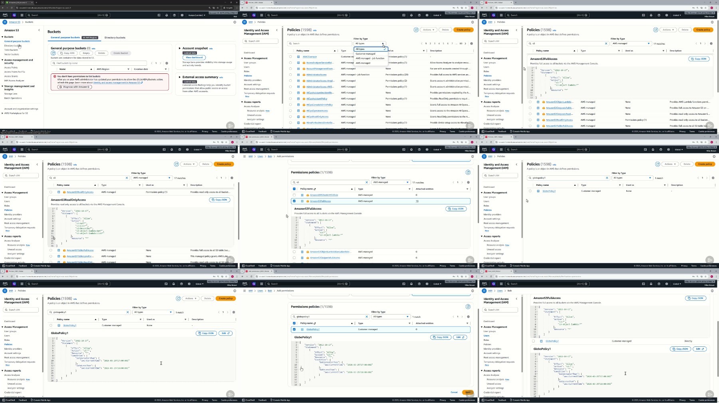The height and width of the screenshot is (403, 719).
Task: Expand the AmazonDMSRedshiftS3Role policy row details
Action: (302, 195)
